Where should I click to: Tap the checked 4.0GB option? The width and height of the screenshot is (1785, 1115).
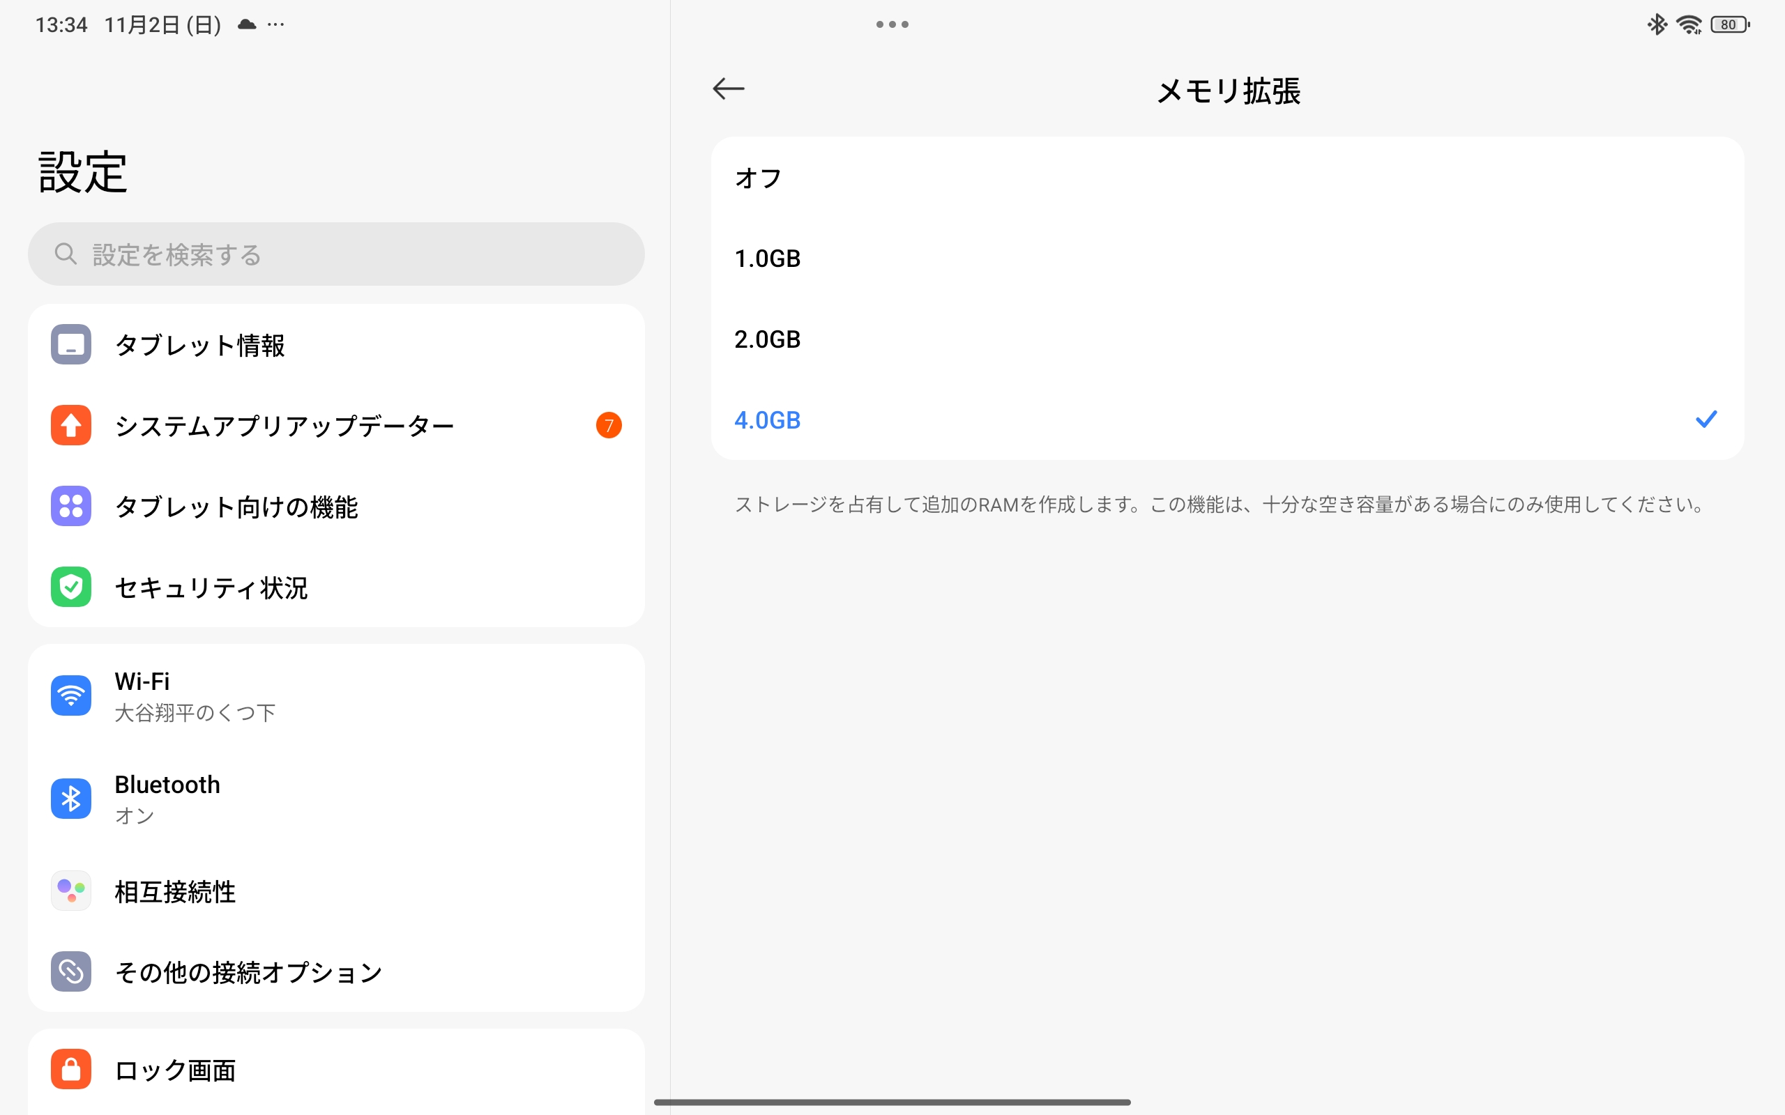click(x=767, y=420)
